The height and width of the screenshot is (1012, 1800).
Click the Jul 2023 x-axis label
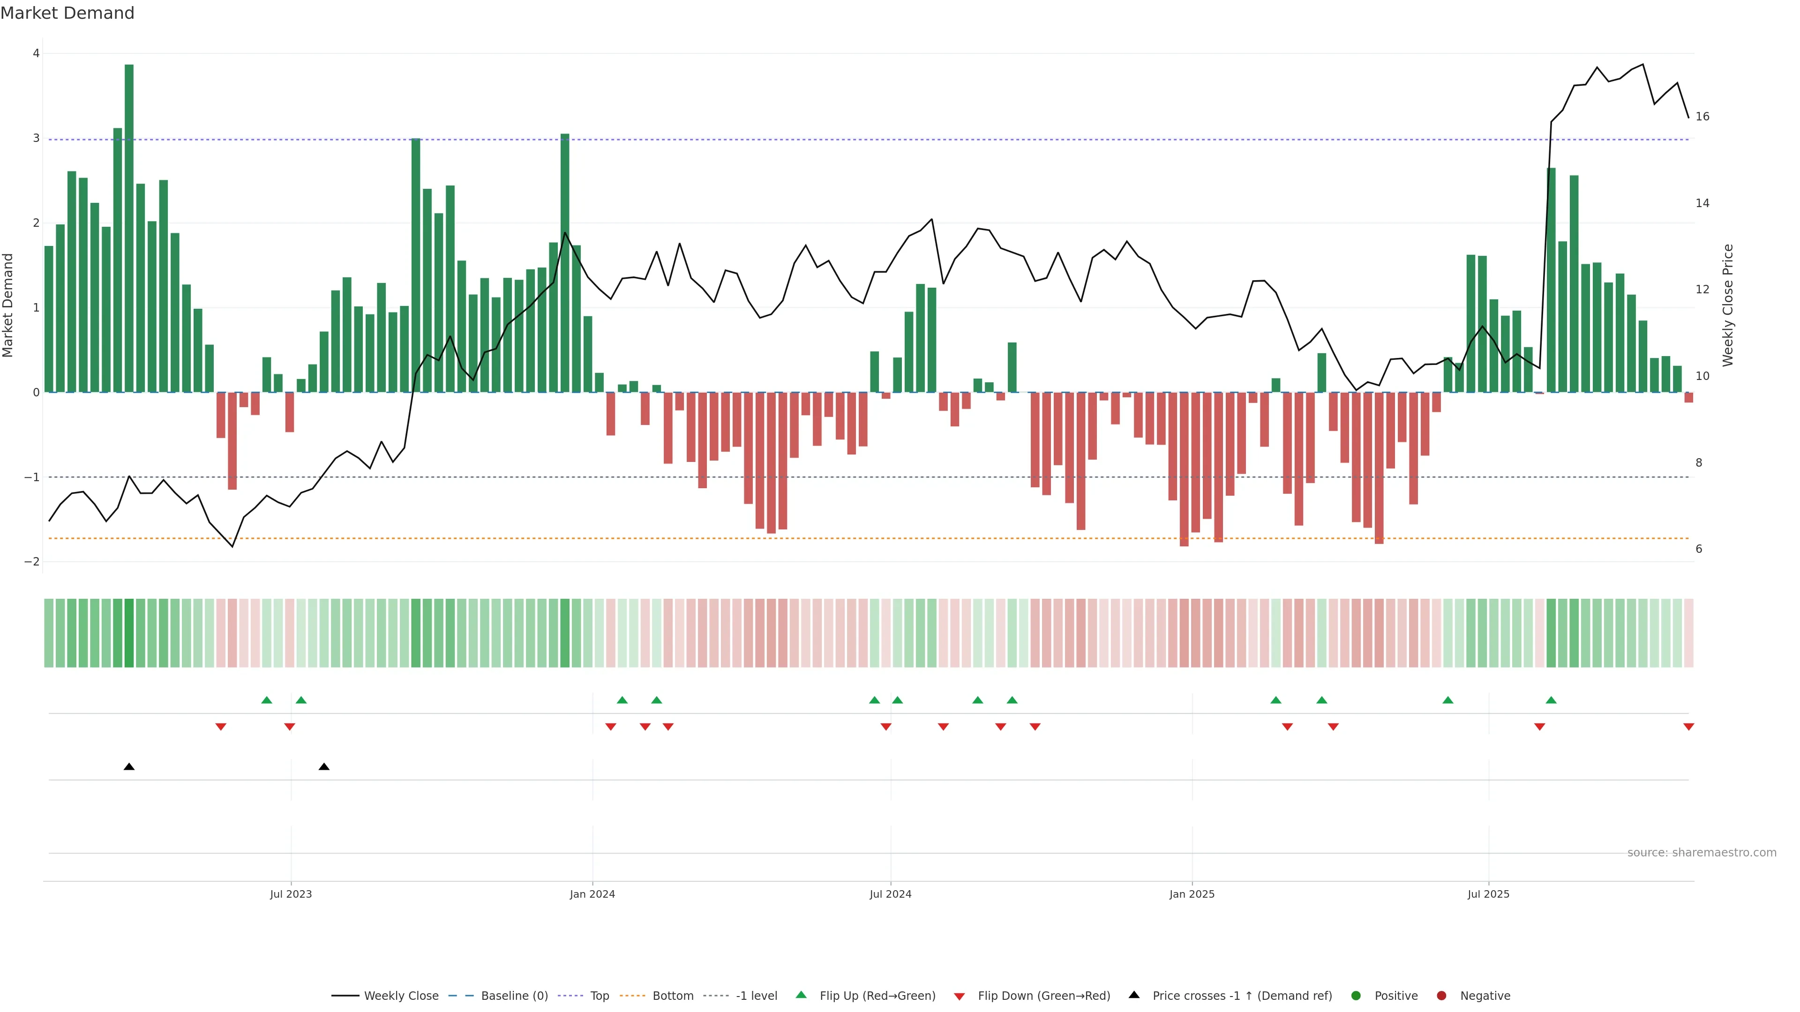[x=291, y=894]
